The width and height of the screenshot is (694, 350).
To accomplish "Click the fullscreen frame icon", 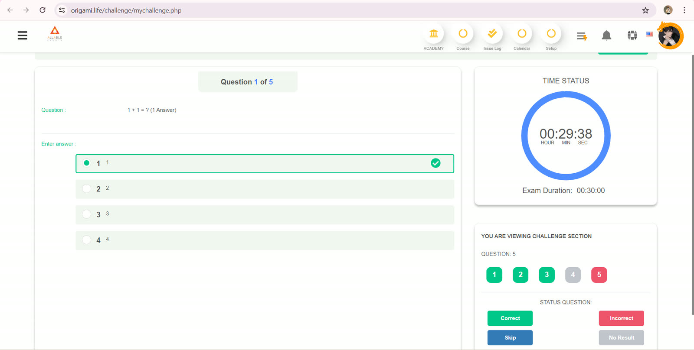I will pos(632,35).
